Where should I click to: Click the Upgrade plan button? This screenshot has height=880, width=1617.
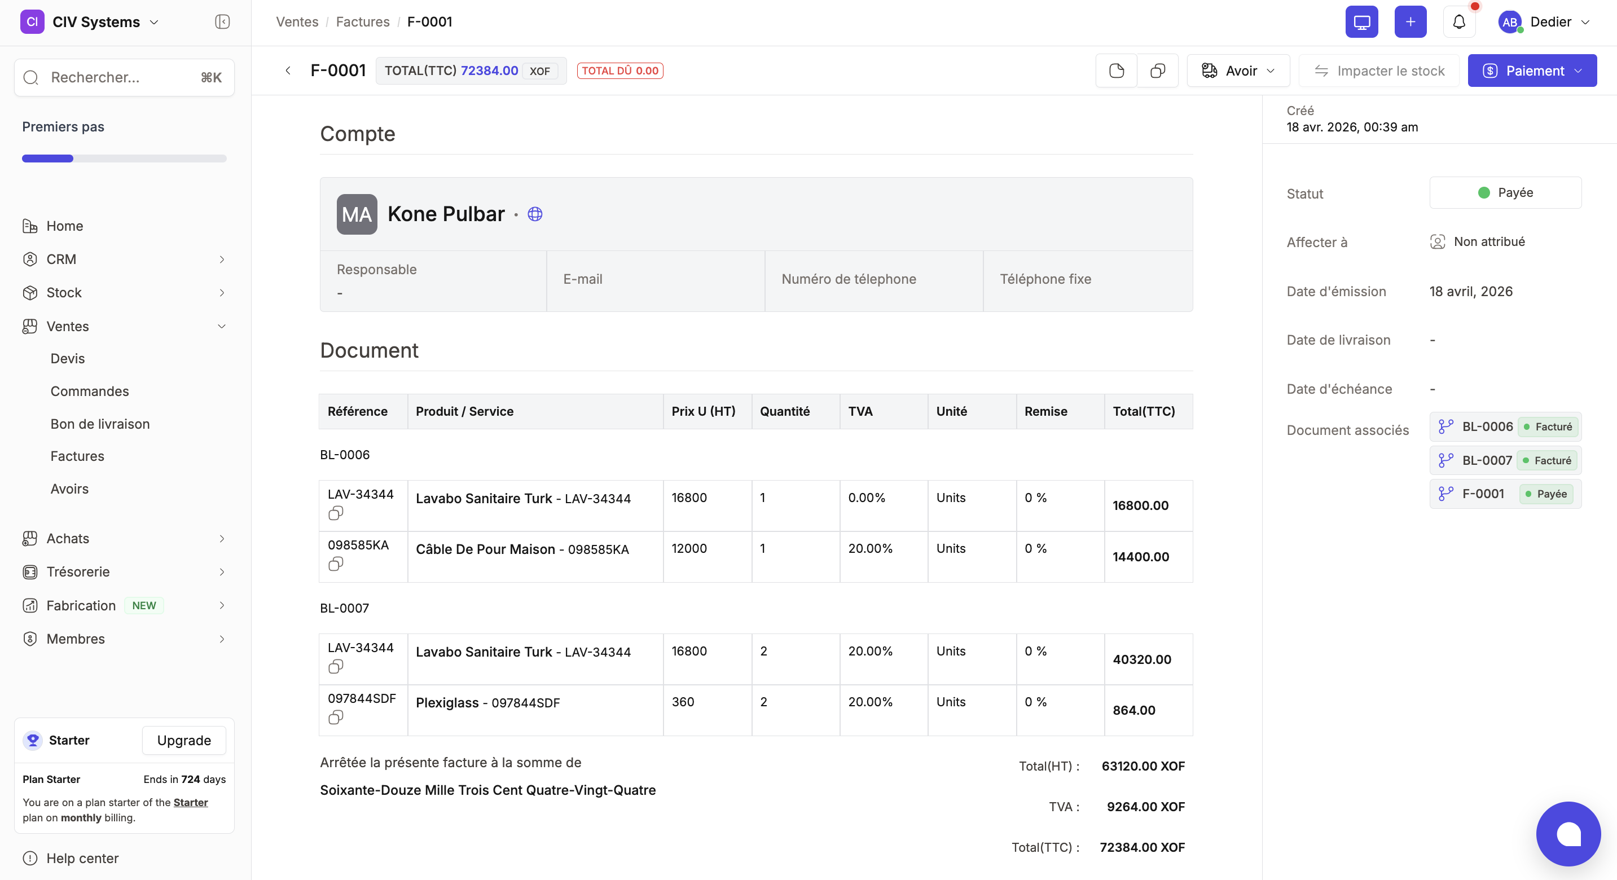pyautogui.click(x=183, y=740)
